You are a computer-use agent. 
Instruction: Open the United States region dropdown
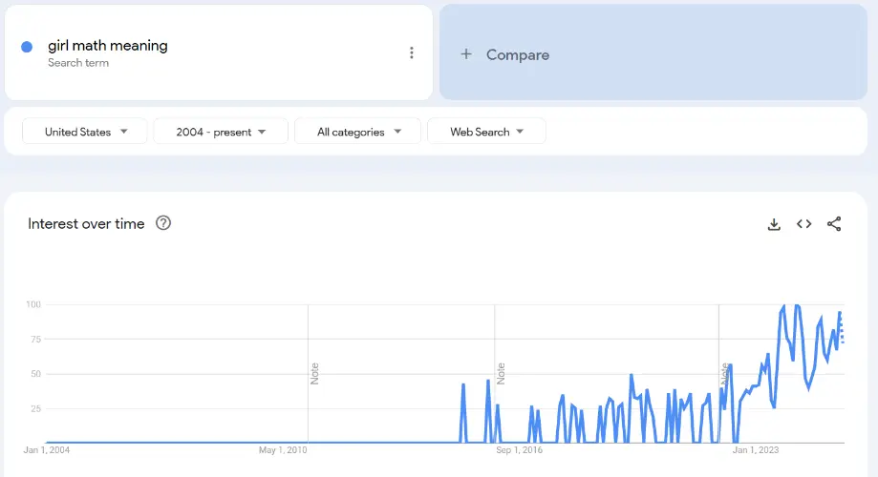(85, 132)
